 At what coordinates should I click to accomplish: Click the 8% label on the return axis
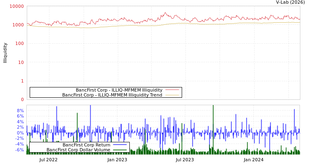20,111
